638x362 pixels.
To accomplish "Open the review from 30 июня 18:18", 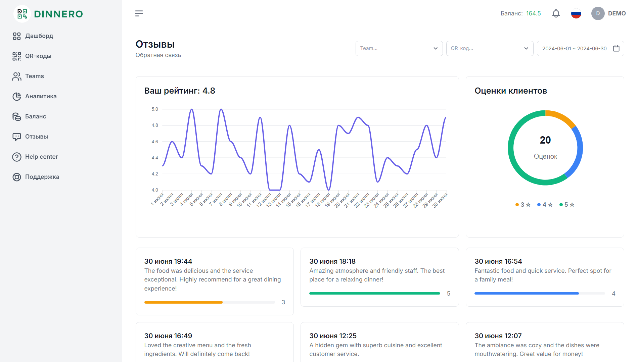I will pyautogui.click(x=380, y=277).
